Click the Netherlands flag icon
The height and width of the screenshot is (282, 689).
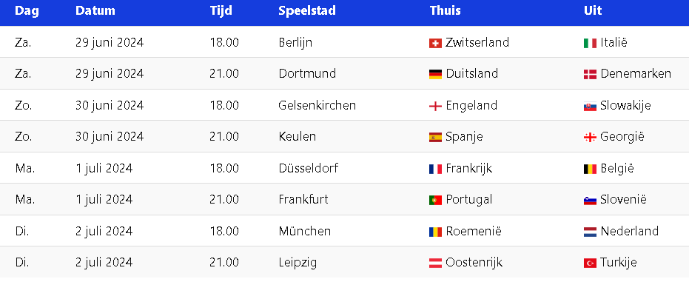click(x=590, y=232)
